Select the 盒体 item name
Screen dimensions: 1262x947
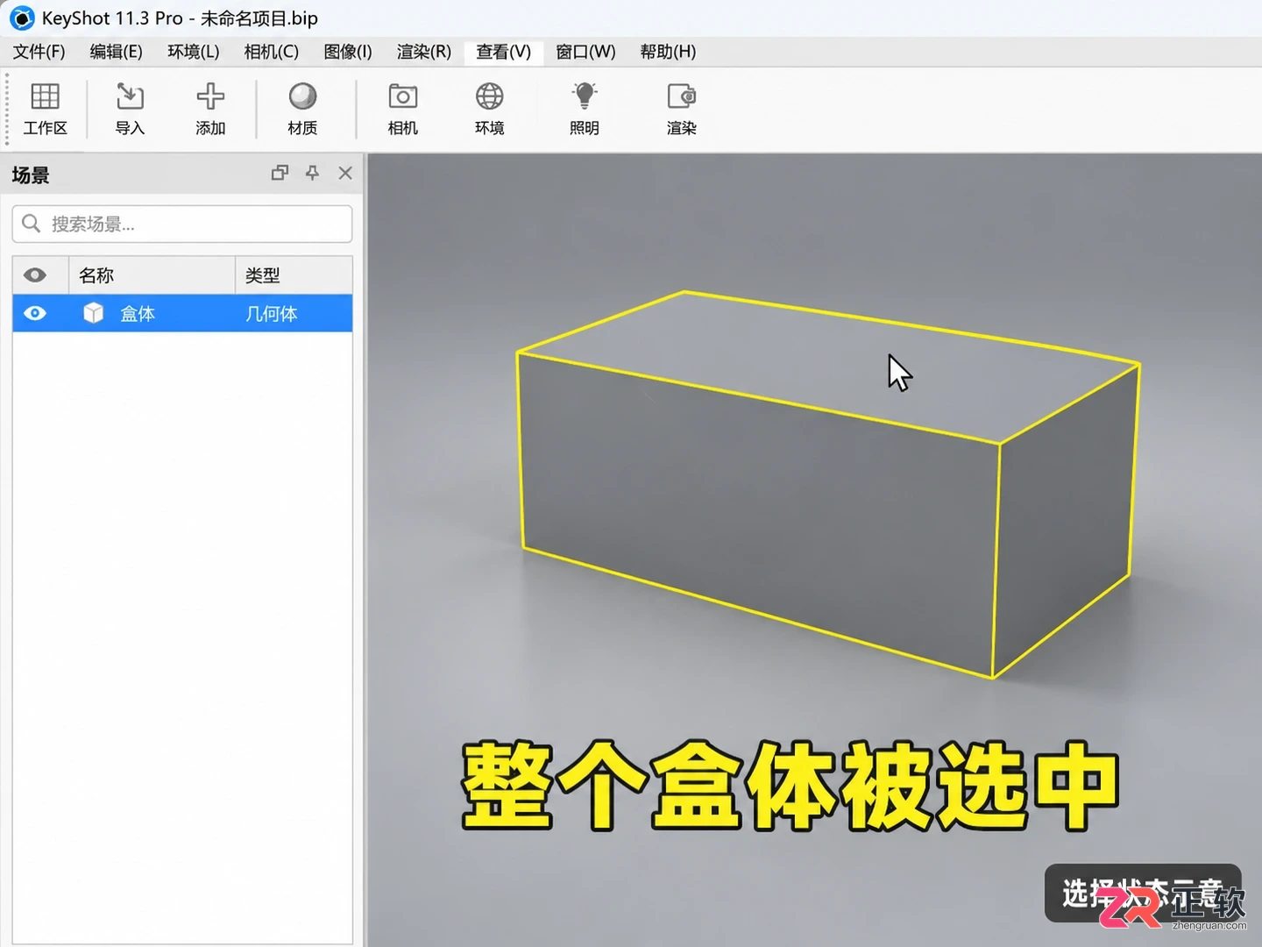tap(138, 313)
